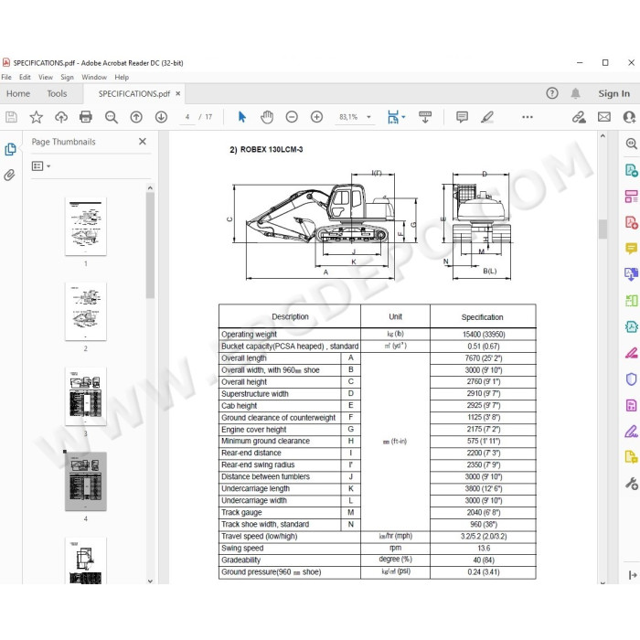Zoom in with plus button
This screenshot has width=640, height=640.
pos(316,117)
